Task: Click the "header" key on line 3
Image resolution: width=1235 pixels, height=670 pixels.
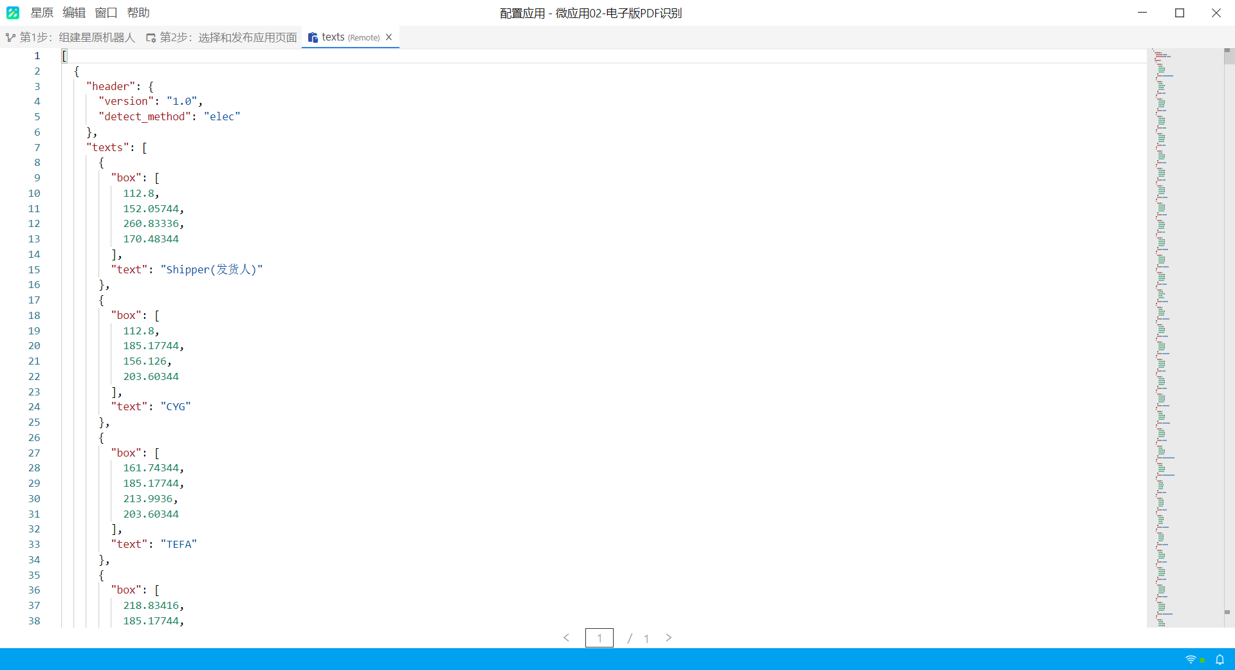Action: [x=111, y=86]
